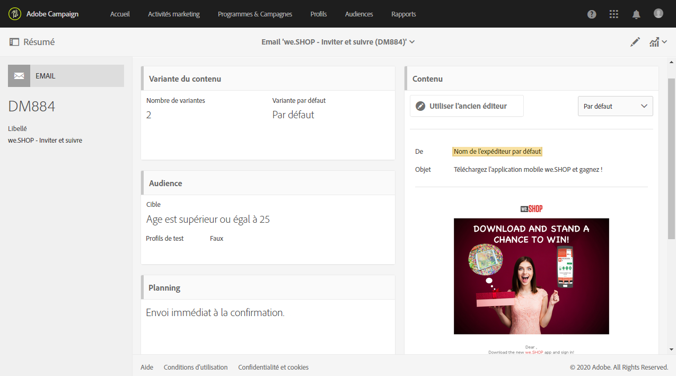Open the help question mark icon
Image resolution: width=676 pixels, height=376 pixels.
pyautogui.click(x=592, y=14)
